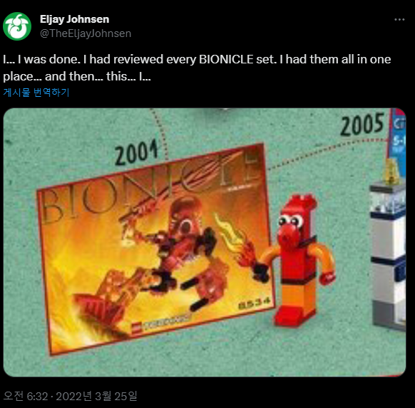Open the attached image on the teal background
The height and width of the screenshot is (408, 415).
click(x=205, y=242)
